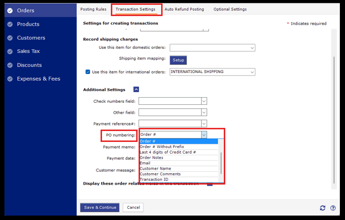Click the Setup button for shipping mapping
Screen dimensions: 345x220
[178, 60]
